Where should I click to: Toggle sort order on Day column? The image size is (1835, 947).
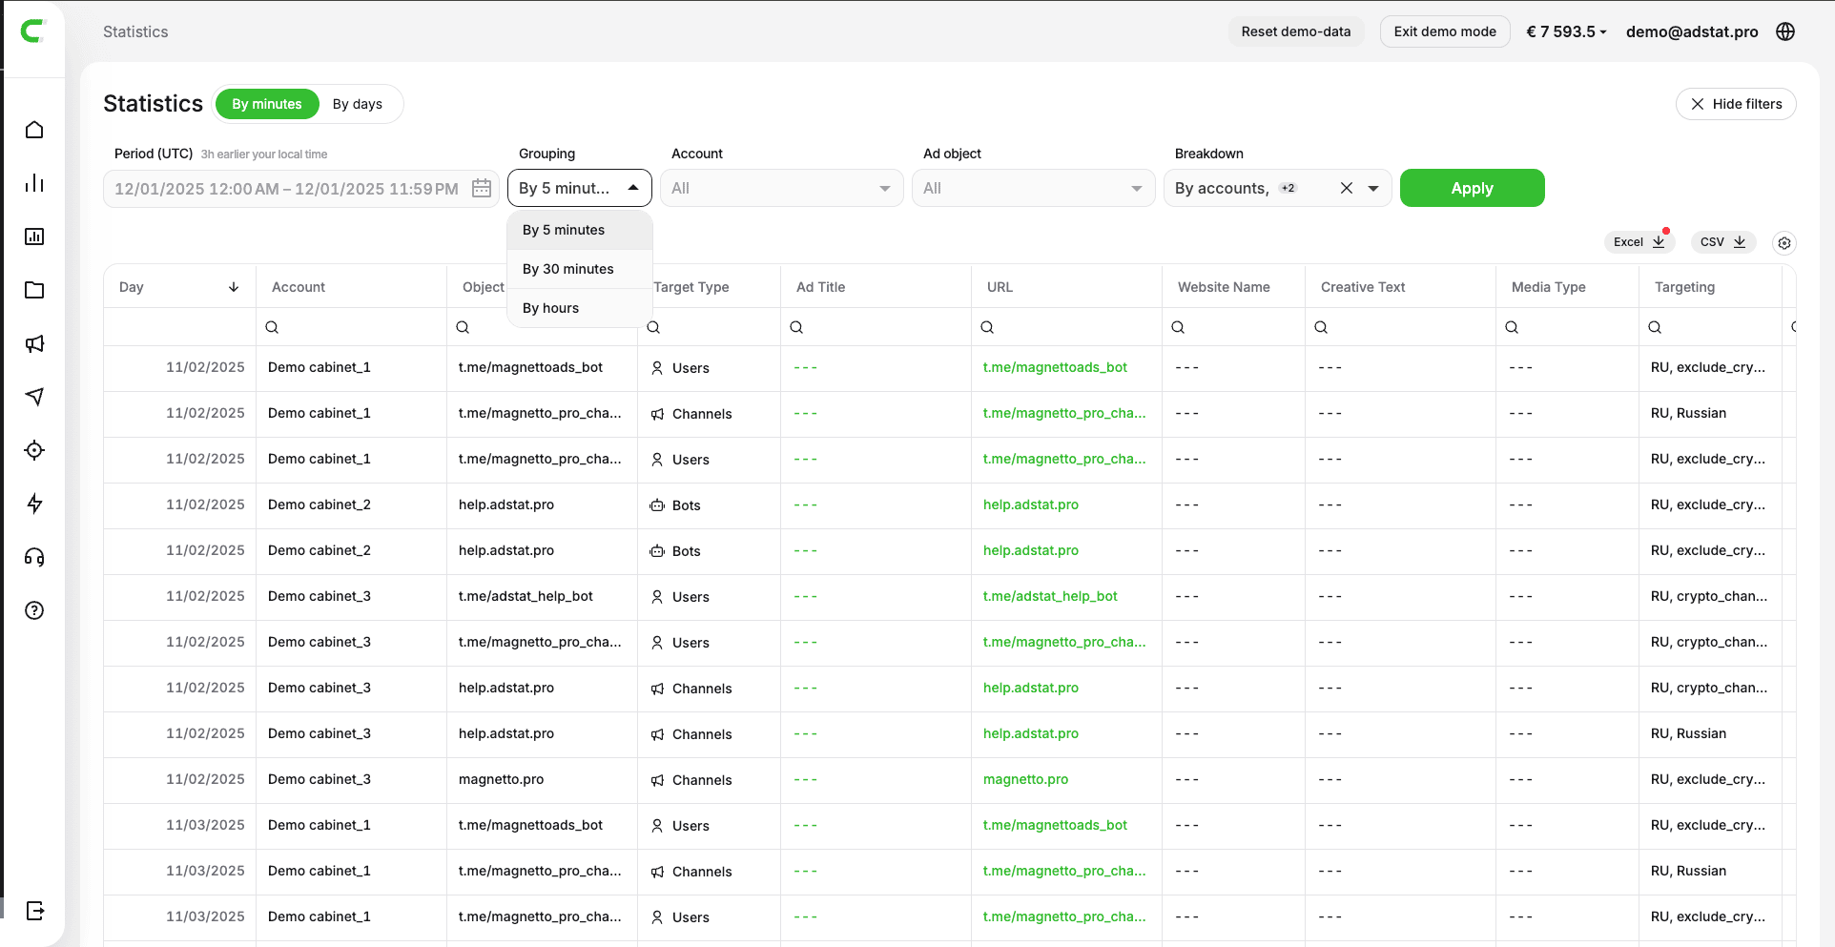(x=234, y=287)
